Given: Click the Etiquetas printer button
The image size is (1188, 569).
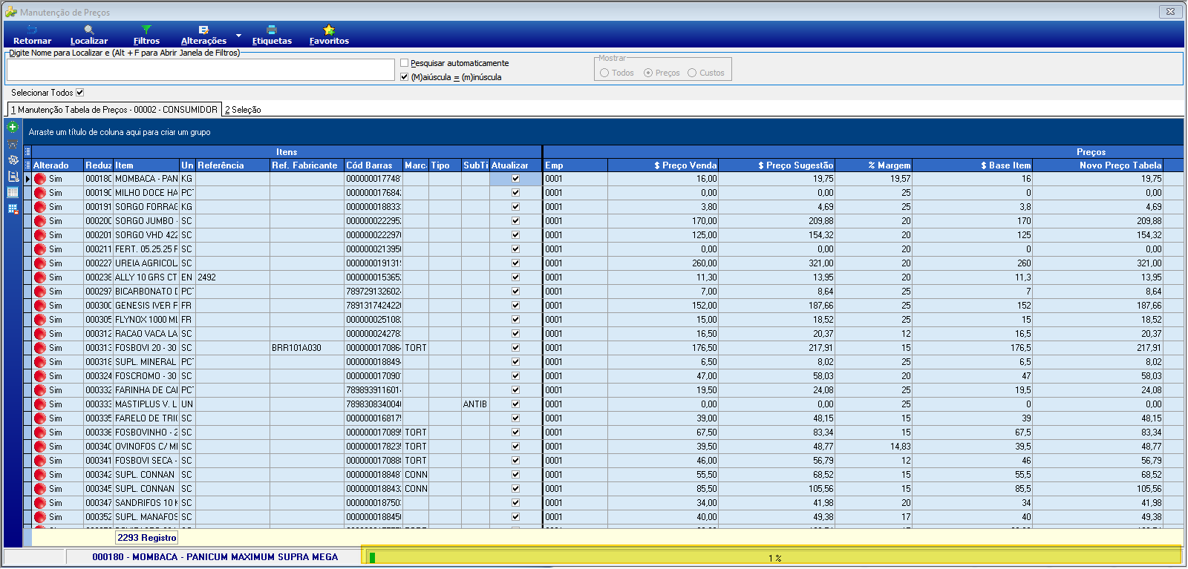Looking at the screenshot, I should click(272, 36).
